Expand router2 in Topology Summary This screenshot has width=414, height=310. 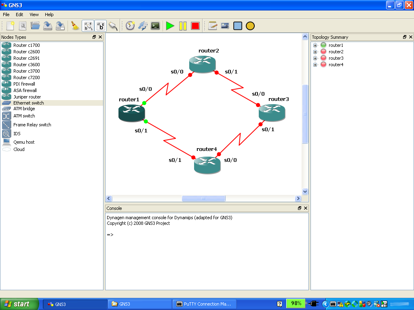click(x=315, y=52)
